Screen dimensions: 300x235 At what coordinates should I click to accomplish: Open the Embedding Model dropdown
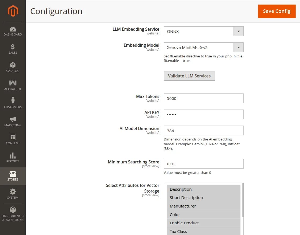(x=238, y=47)
